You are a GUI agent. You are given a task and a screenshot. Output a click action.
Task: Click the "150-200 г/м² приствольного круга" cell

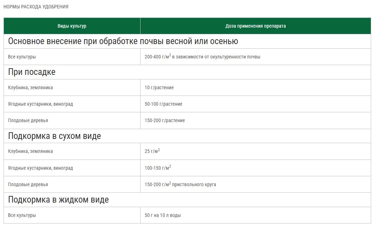click(x=180, y=184)
